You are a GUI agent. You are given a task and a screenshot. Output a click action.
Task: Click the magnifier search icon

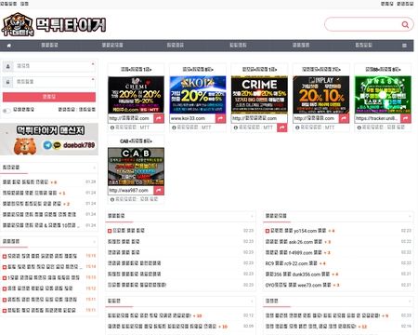(405, 24)
